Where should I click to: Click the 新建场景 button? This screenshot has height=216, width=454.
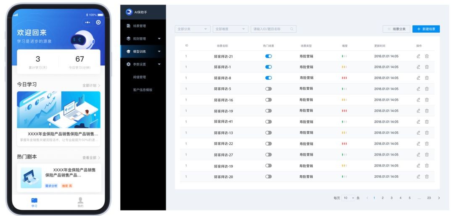pos(426,29)
